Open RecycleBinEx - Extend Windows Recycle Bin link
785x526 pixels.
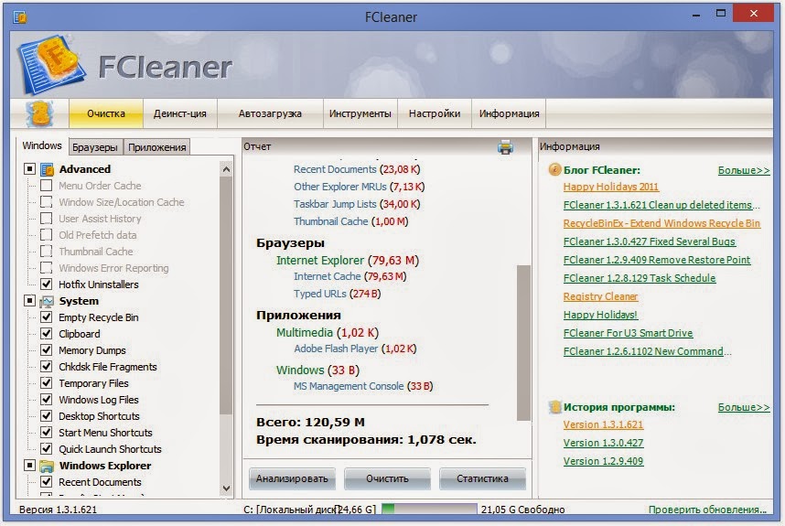(x=661, y=224)
